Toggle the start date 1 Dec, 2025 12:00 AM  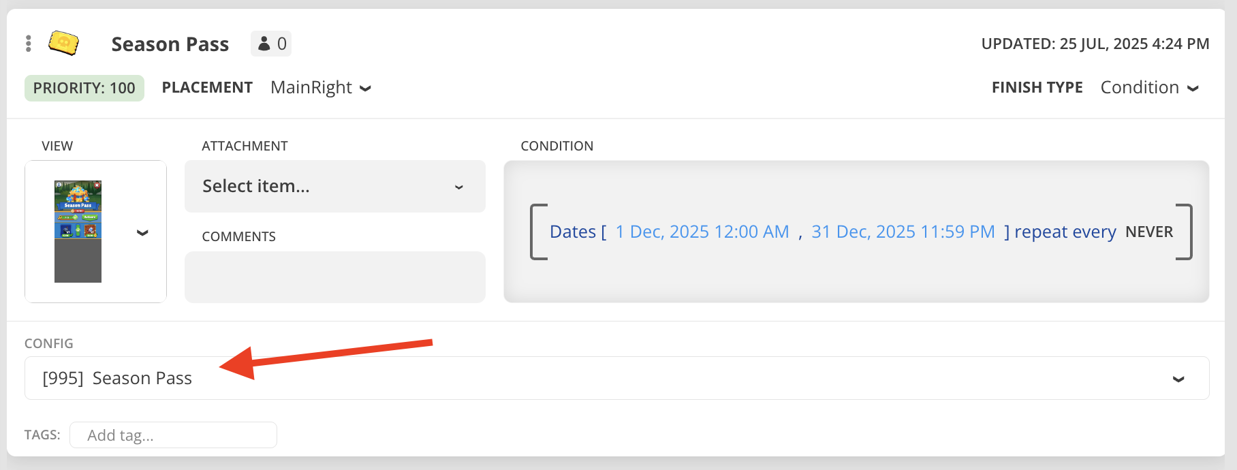tap(702, 232)
